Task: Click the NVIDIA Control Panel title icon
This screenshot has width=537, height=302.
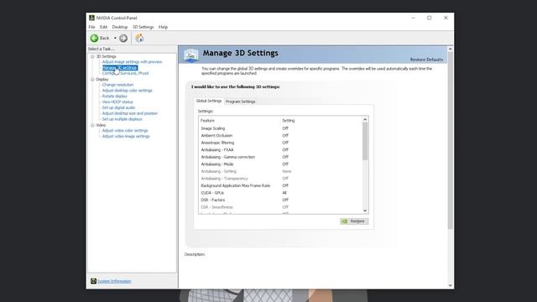Action: click(91, 18)
